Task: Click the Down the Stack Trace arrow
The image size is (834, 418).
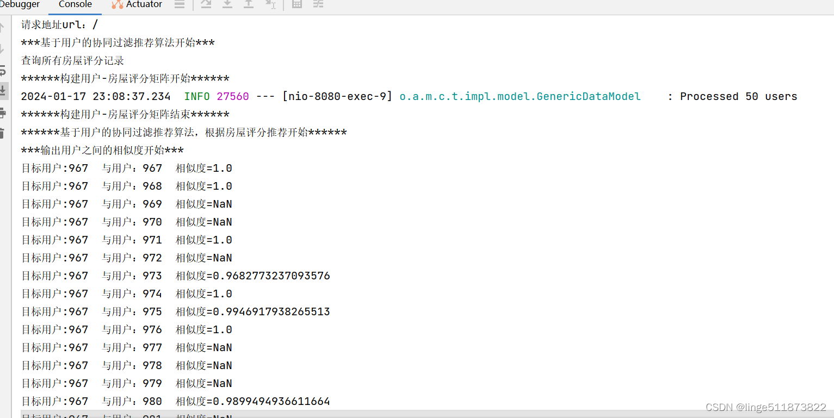Action: [3, 49]
